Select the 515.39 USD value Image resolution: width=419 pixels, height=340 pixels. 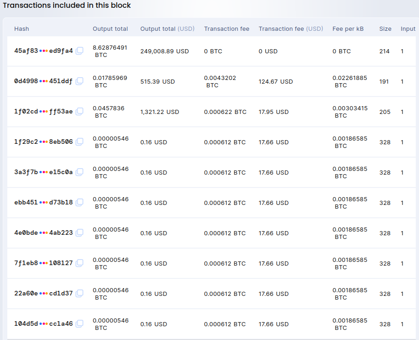coord(158,81)
